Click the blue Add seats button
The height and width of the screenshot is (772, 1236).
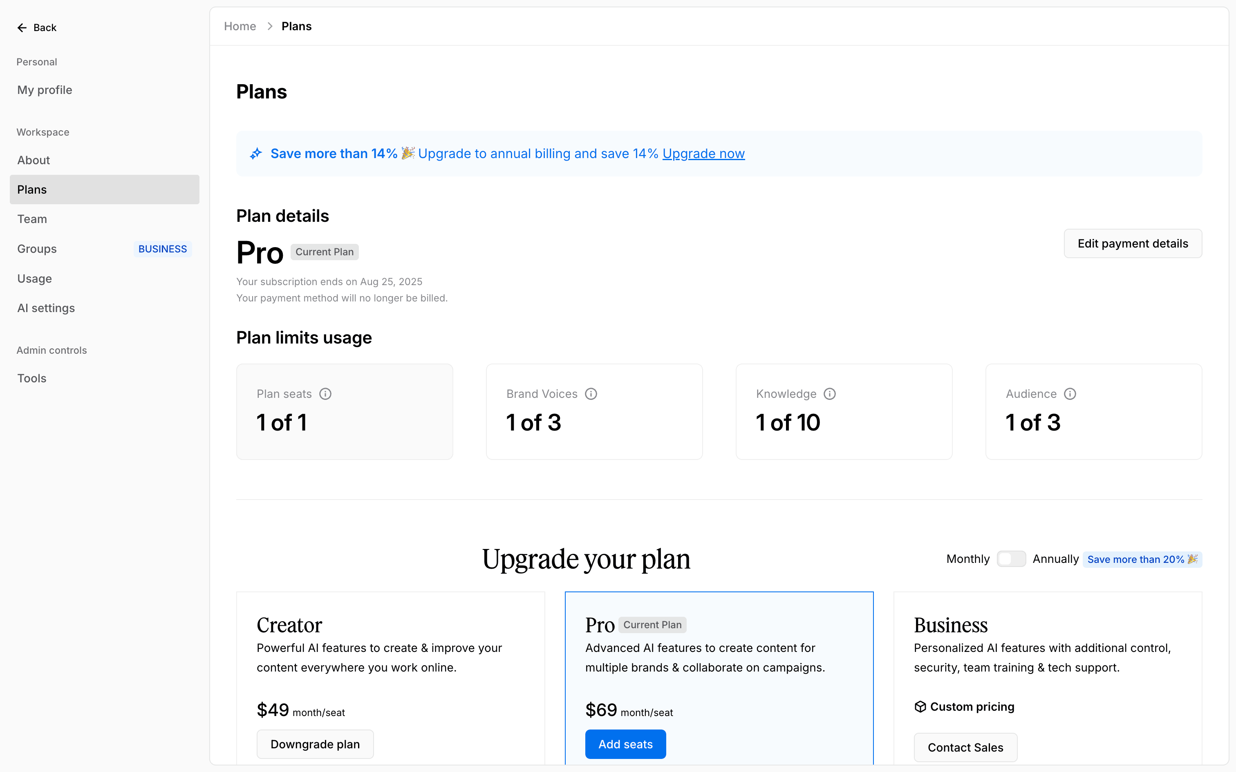[625, 744]
